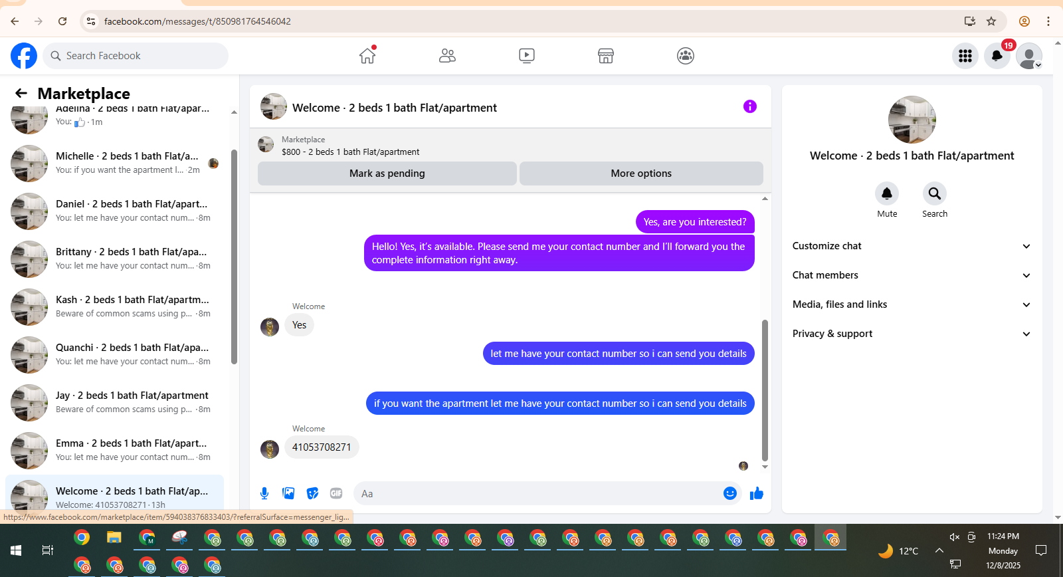Click the browser back arrow
Screen dimensions: 1063x577
[x=15, y=21]
